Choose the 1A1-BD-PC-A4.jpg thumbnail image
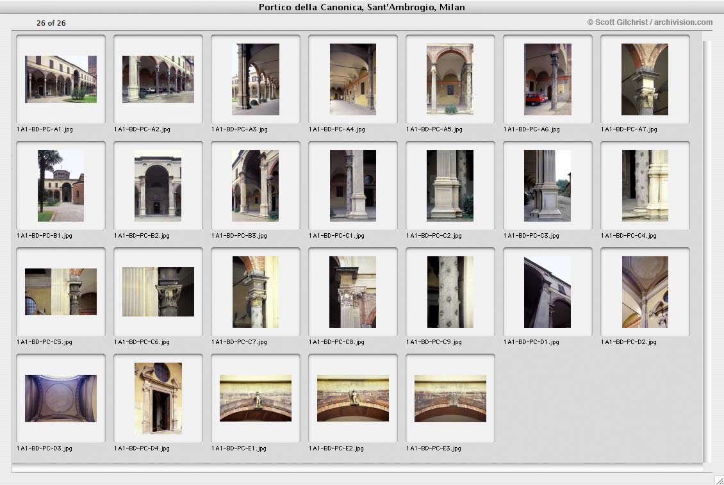 [x=353, y=79]
